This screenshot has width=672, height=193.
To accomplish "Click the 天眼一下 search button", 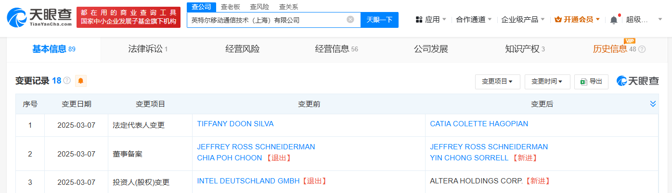I will [x=379, y=20].
